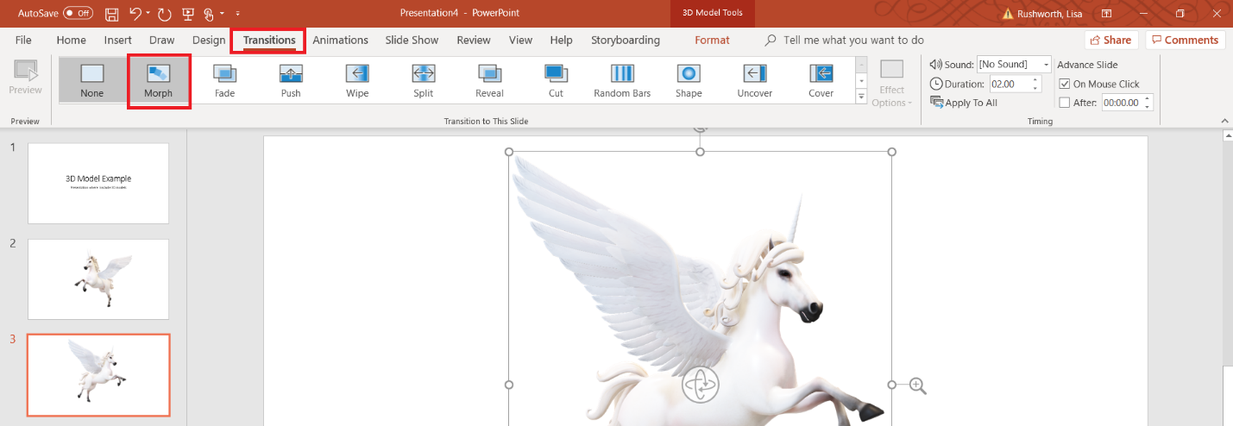Apply the Random Bars transition
The width and height of the screenshot is (1233, 426).
pos(622,80)
